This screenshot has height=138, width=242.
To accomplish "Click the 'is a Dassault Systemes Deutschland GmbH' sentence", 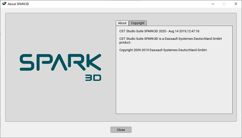I will pos(170,40).
